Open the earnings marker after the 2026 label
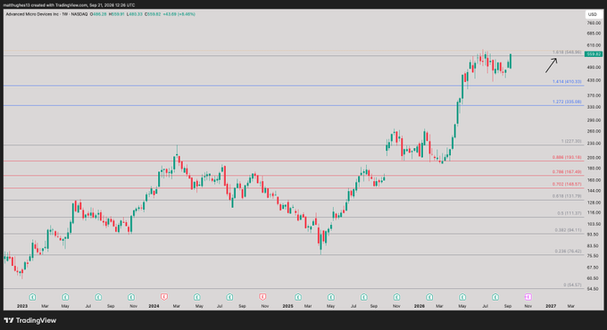The image size is (607, 330). point(429,297)
